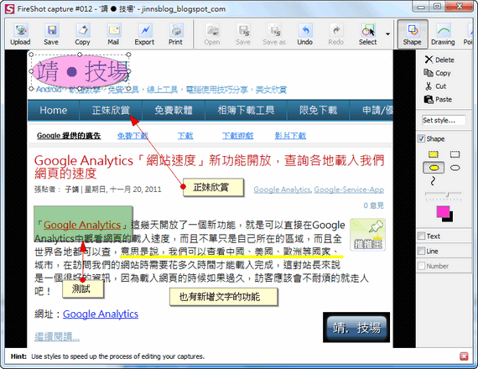Click the greyed Open icon
Image resolution: width=478 pixels, height=369 pixels.
tap(212, 34)
